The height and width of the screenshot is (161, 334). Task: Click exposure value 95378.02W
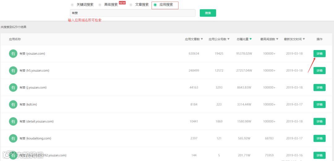244,54
